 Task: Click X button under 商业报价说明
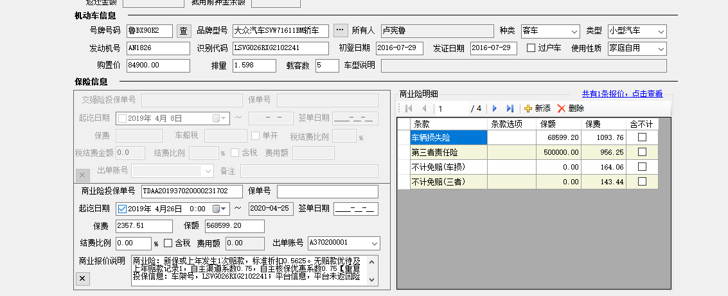click(x=82, y=279)
